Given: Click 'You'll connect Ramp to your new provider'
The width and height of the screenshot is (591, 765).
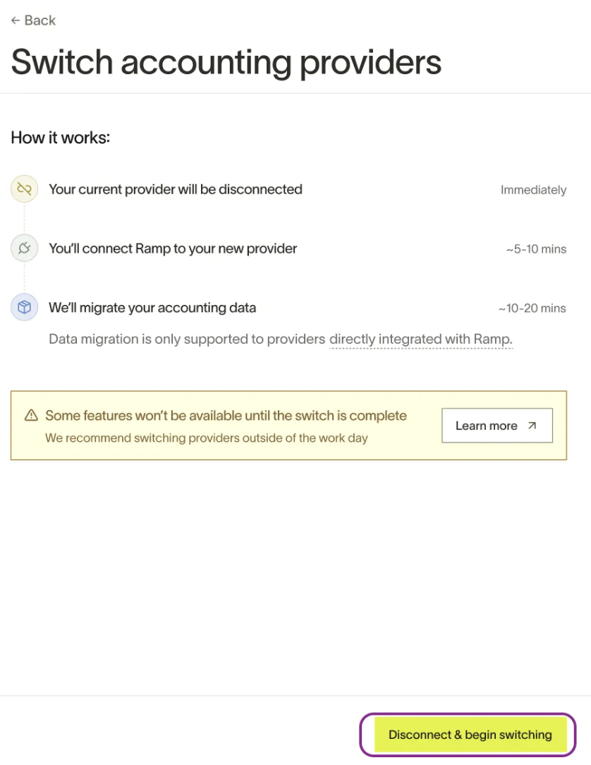Looking at the screenshot, I should click(x=173, y=248).
